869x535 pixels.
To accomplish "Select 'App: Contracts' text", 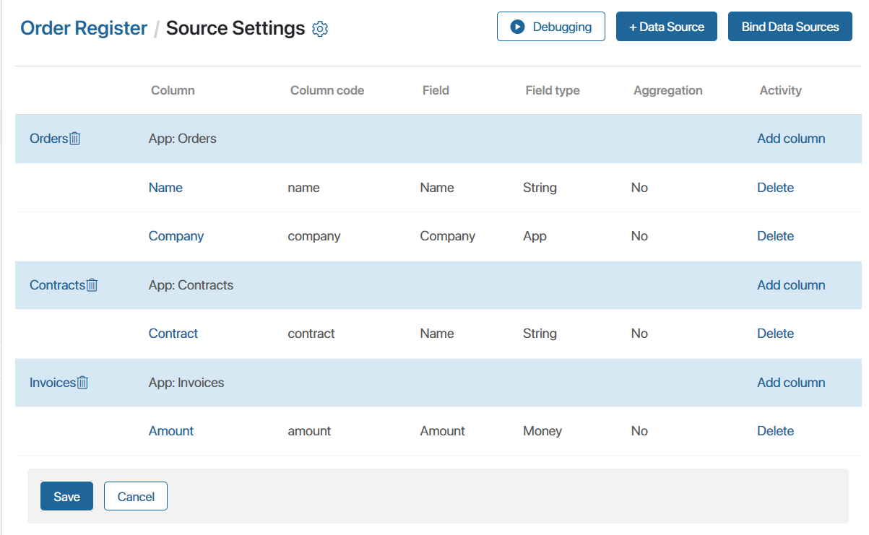I will [191, 285].
